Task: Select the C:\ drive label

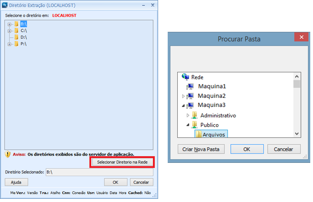Action: pos(24,30)
